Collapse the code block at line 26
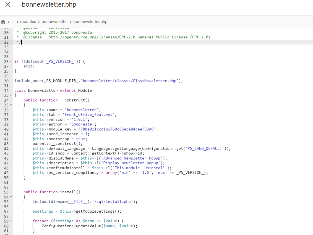Screen dimensions: 313x235 (x=11, y=61)
